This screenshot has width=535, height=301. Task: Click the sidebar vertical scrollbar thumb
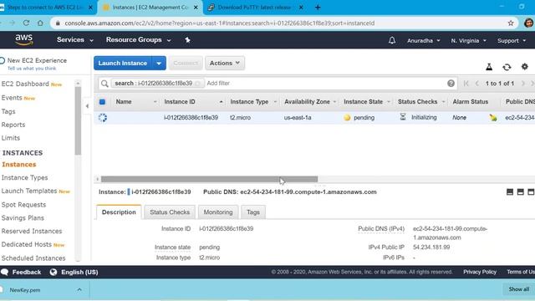click(78, 120)
